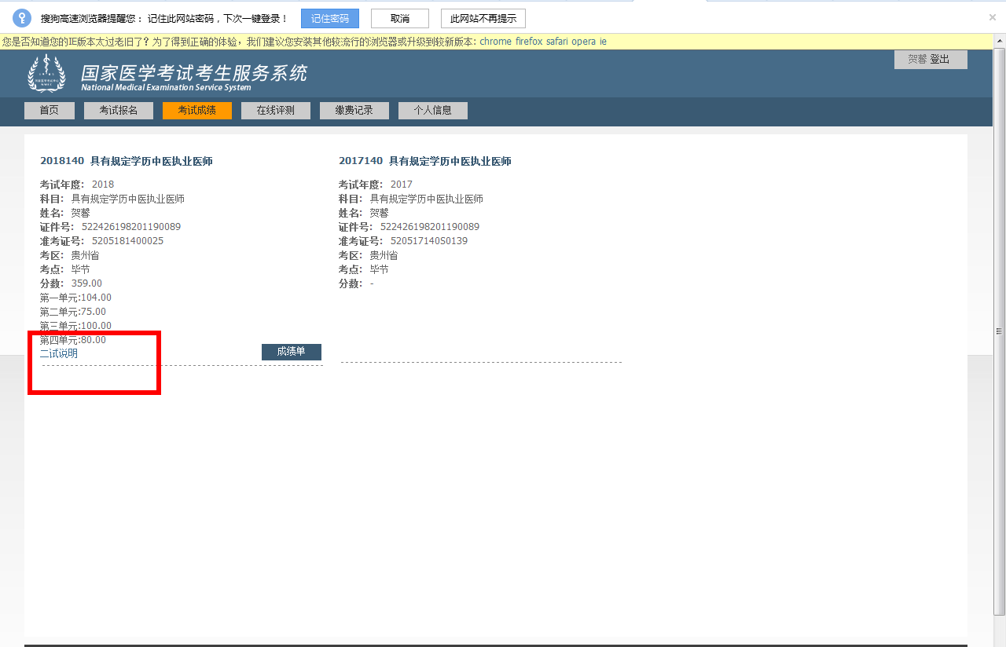Go to the 首页 navigation tab
Screen dimensions: 1006x647
50,111
